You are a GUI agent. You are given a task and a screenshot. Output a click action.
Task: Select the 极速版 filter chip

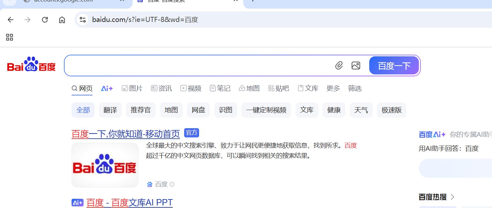(x=392, y=110)
